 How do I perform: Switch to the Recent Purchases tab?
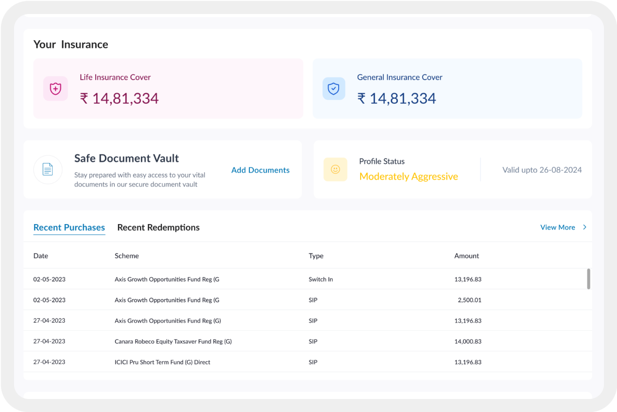pyautogui.click(x=69, y=228)
